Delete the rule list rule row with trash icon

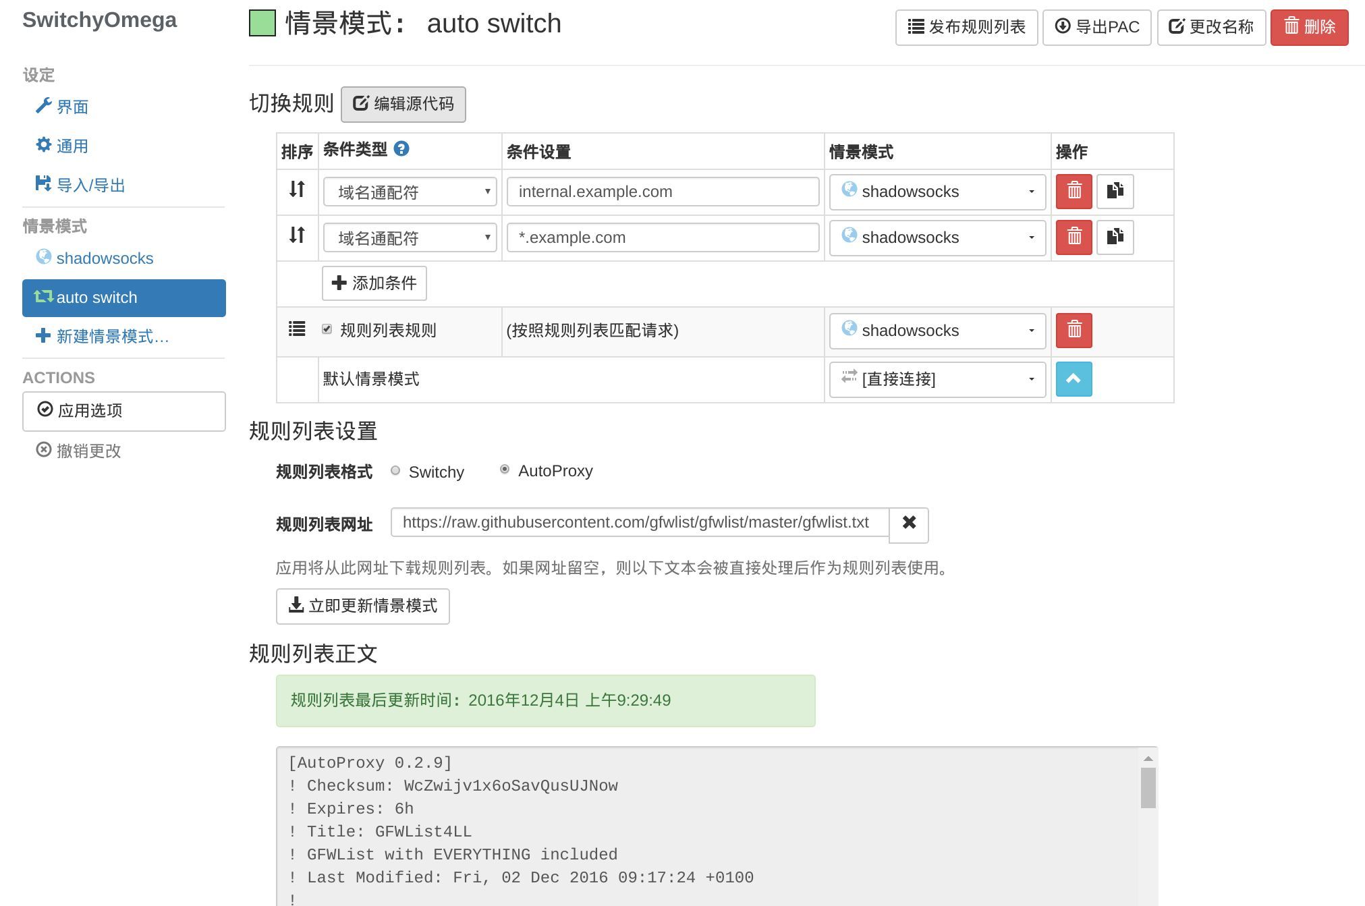[x=1074, y=331]
